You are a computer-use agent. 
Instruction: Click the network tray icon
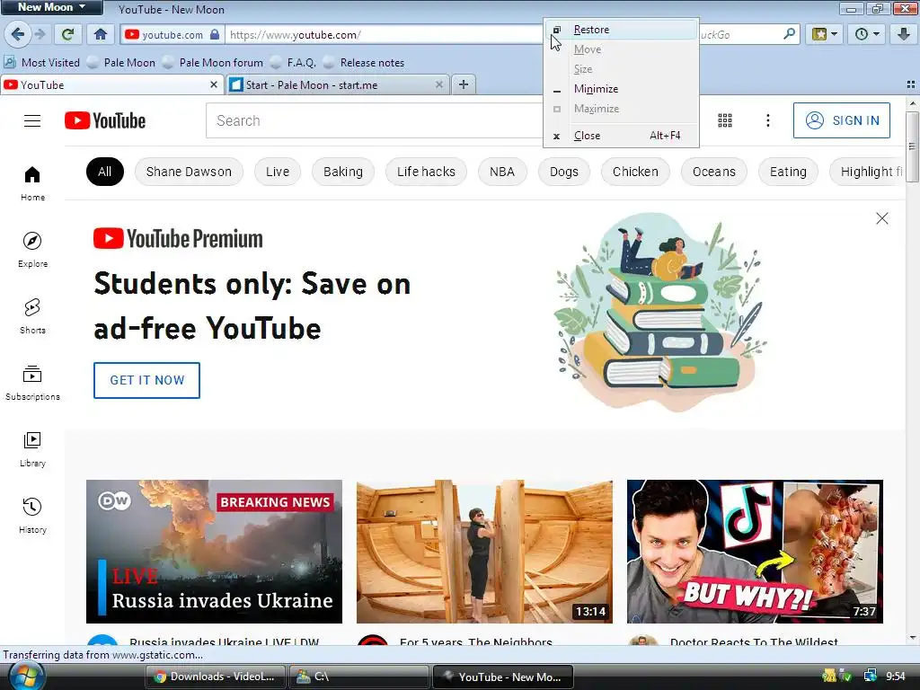coord(870,677)
